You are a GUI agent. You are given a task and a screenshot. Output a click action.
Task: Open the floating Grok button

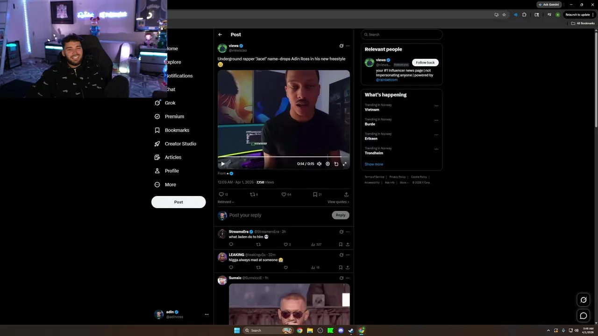click(x=584, y=300)
